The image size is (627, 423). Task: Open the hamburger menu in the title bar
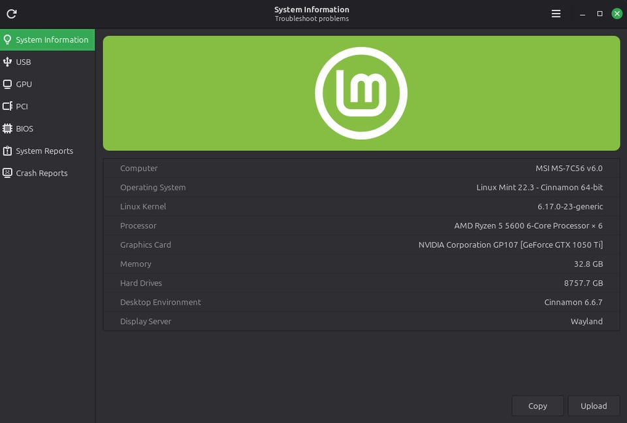[556, 14]
